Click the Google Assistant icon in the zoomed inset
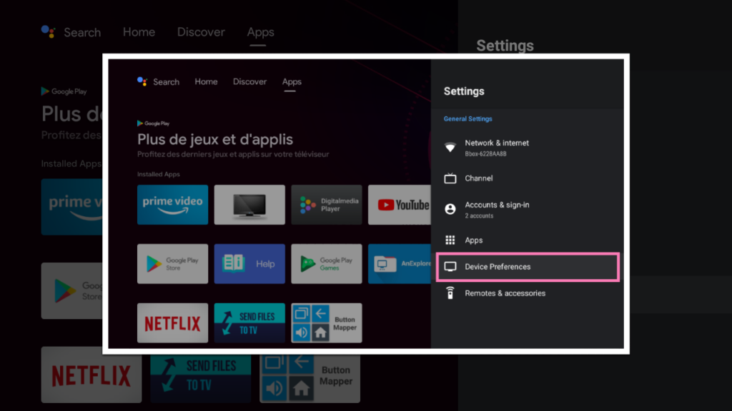 [x=142, y=81]
